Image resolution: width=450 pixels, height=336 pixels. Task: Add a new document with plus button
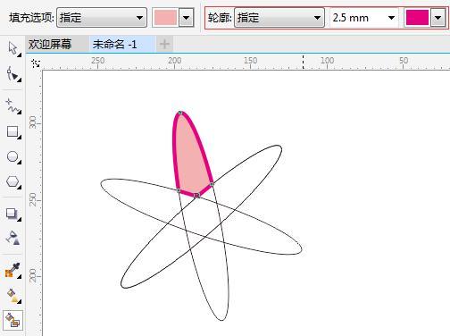(164, 45)
